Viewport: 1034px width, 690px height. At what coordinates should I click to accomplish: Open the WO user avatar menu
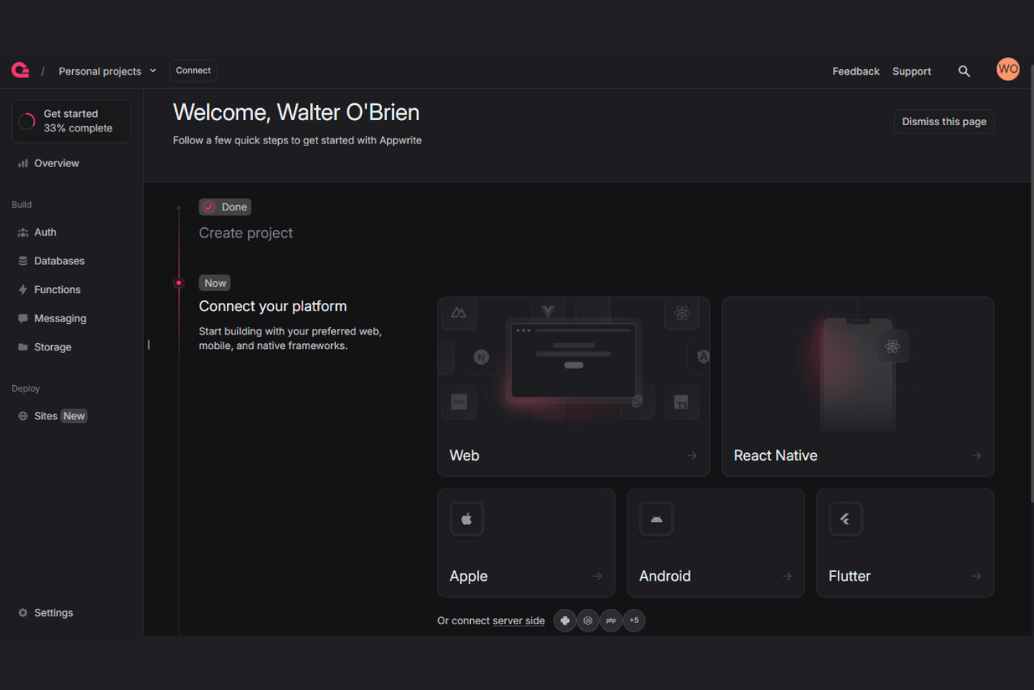(1007, 69)
